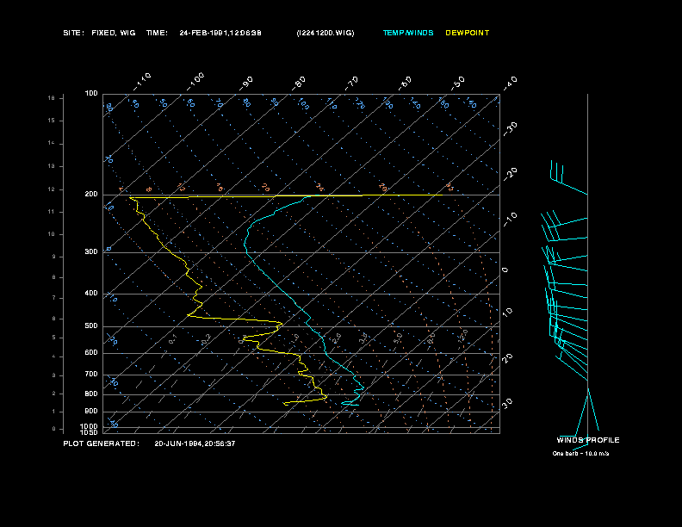The image size is (682, 527).
Task: Select height scale label 14 km
Action: 52,143
